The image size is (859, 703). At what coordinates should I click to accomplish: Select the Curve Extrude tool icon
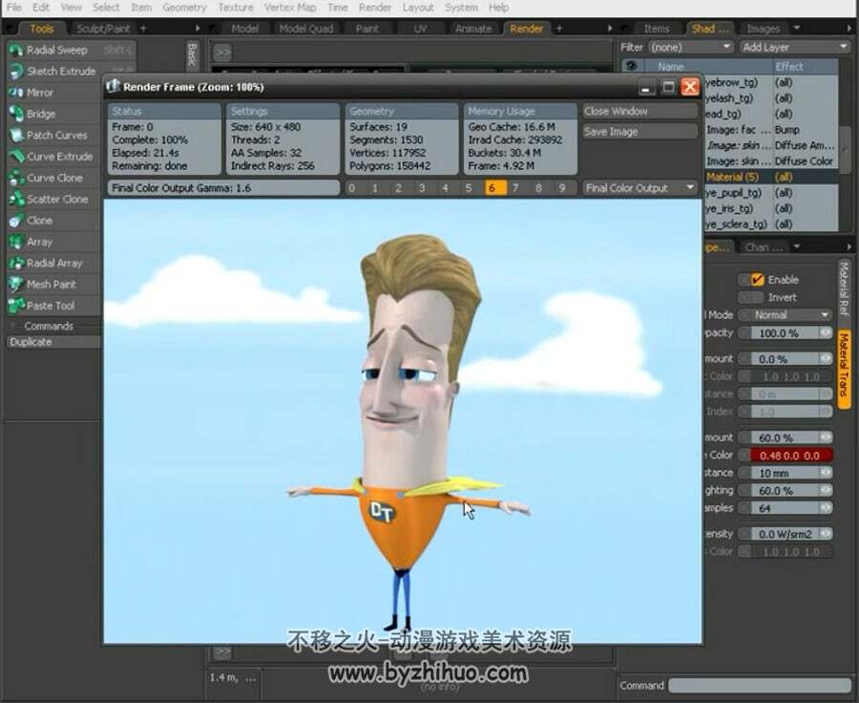coord(16,157)
